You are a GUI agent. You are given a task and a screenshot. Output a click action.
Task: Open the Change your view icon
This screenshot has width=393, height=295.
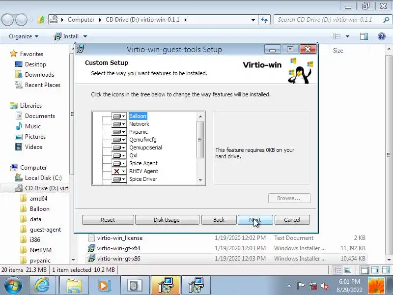point(337,36)
